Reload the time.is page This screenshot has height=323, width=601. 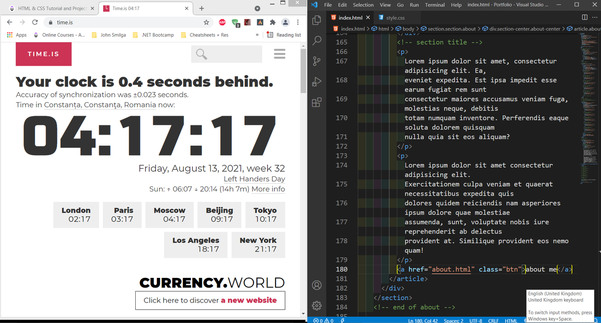[x=35, y=22]
